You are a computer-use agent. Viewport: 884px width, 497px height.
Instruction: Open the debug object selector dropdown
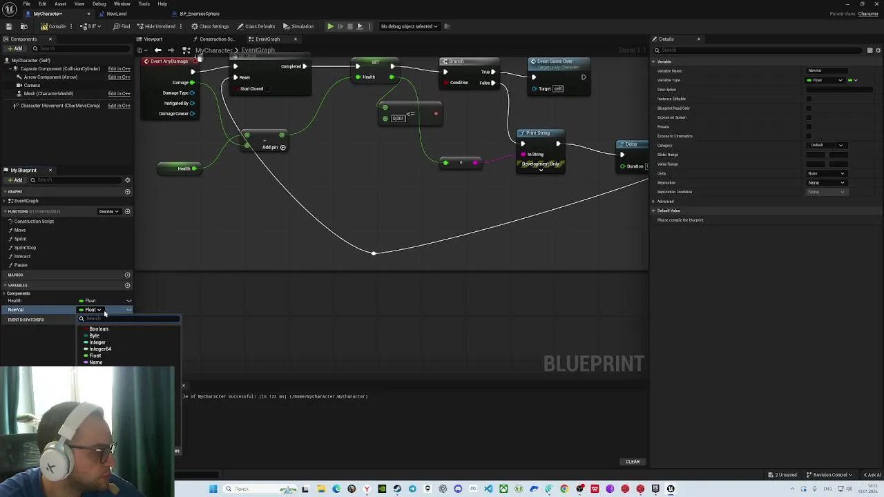click(410, 26)
